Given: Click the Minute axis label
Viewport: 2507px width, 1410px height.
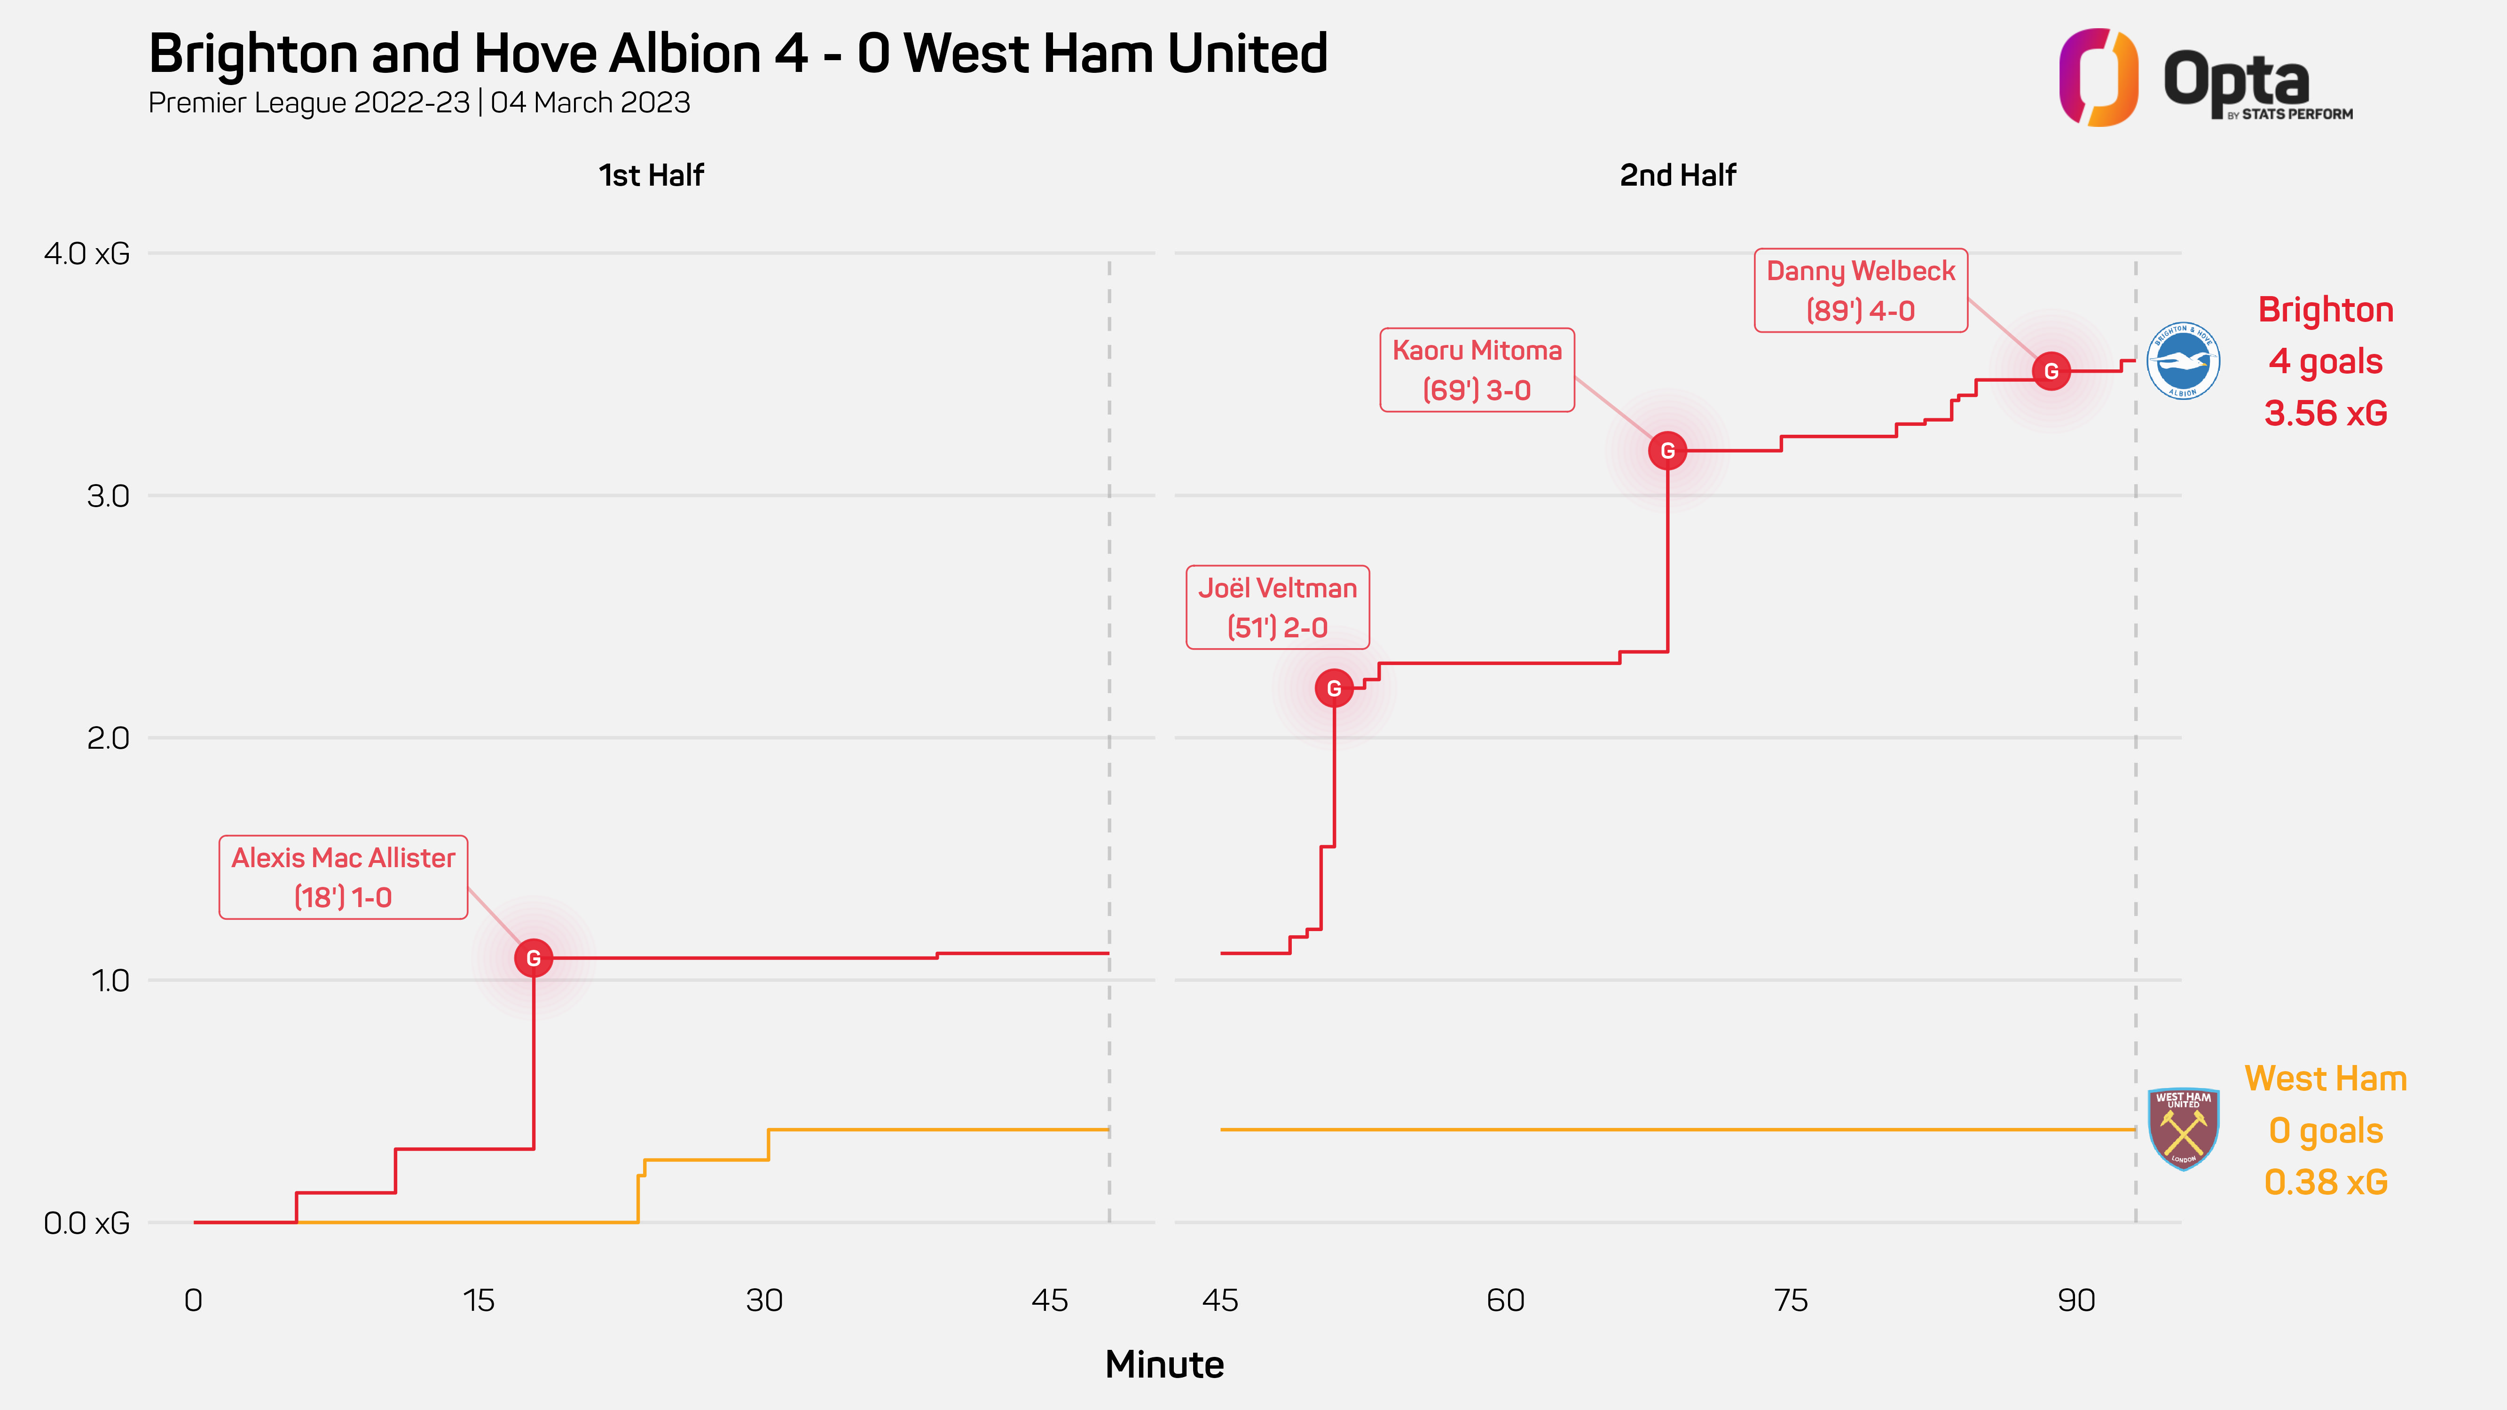Looking at the screenshot, I should point(1165,1364).
